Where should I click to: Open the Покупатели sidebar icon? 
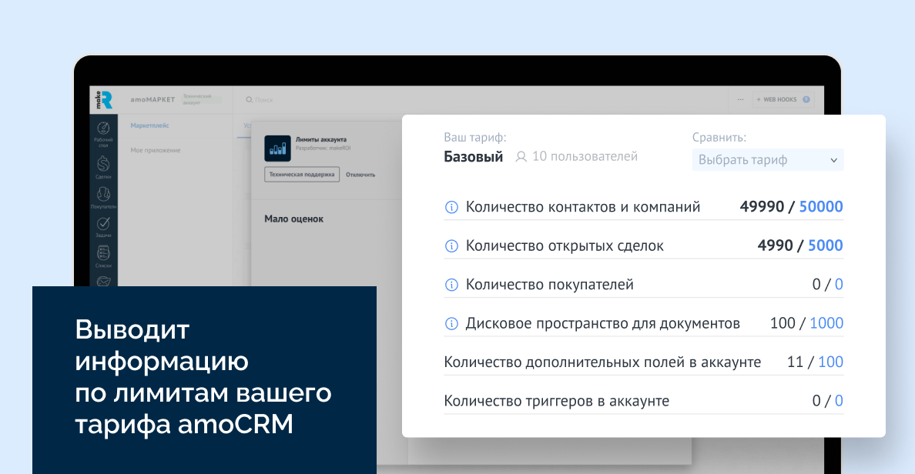click(x=103, y=194)
